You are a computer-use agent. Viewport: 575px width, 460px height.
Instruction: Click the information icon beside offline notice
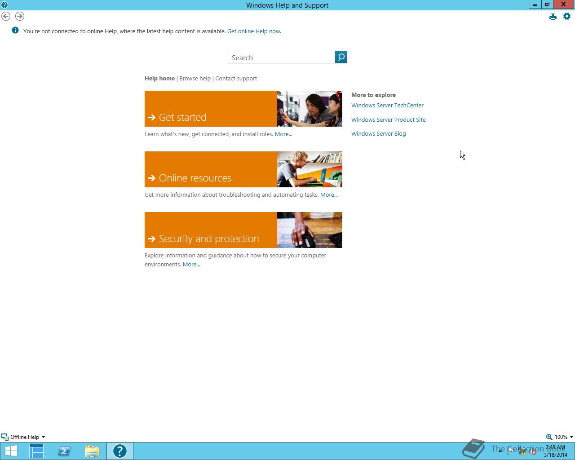pos(15,31)
